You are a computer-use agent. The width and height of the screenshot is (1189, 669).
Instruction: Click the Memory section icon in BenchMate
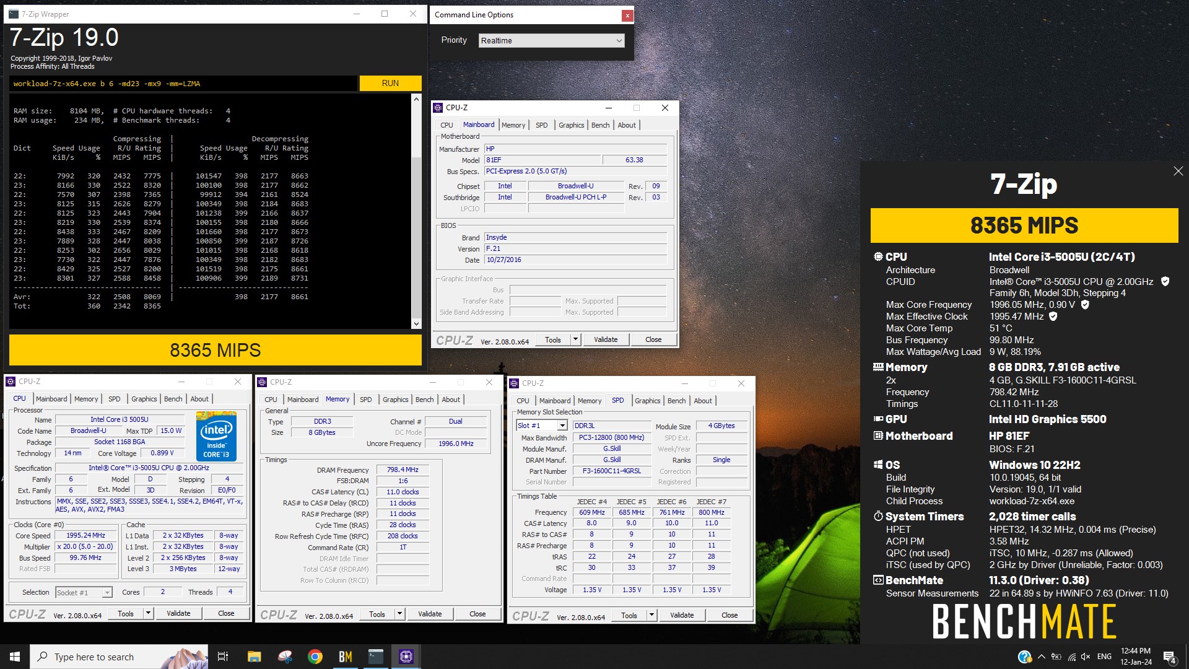(878, 367)
